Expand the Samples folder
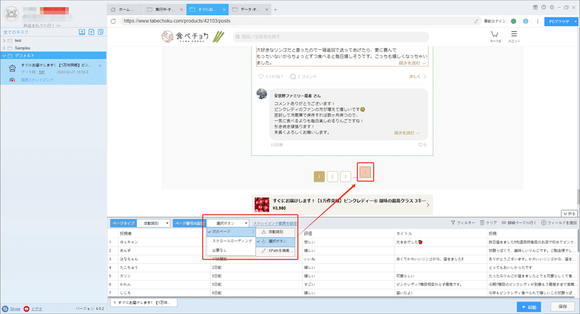Viewport: 580px width, 314px height. [4, 48]
